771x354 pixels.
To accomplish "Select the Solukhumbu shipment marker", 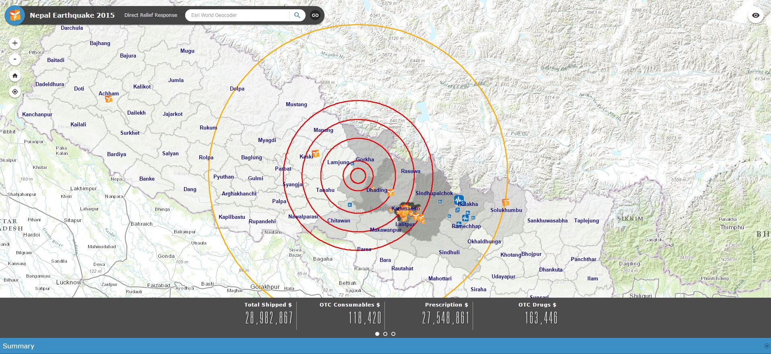I will click(x=505, y=202).
